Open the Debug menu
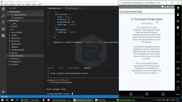Image resolution: width=182 pixels, height=102 pixels. (28, 5)
